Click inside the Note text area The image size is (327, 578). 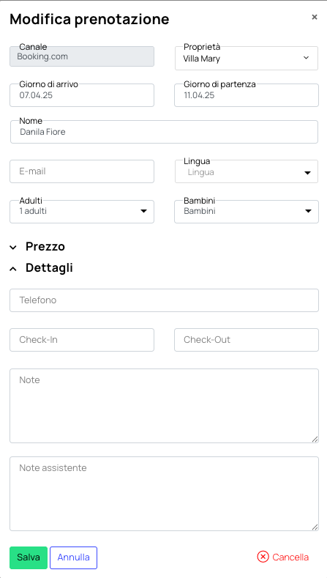[x=165, y=406]
